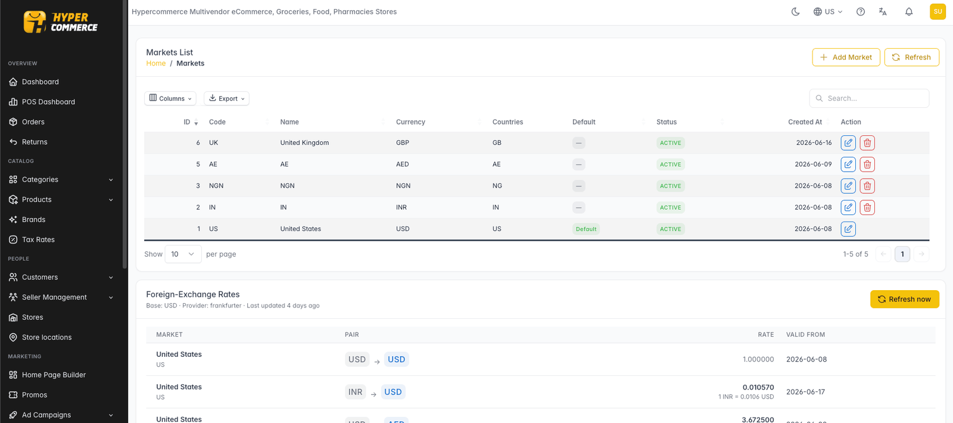Click the help question mark icon
This screenshot has width=953, height=423.
click(861, 11)
